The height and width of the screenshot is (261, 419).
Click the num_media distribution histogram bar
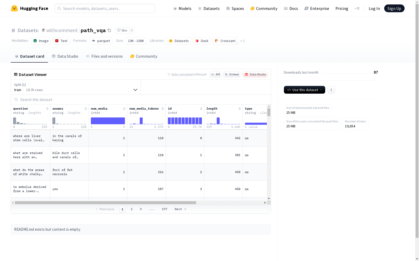pos(108,121)
